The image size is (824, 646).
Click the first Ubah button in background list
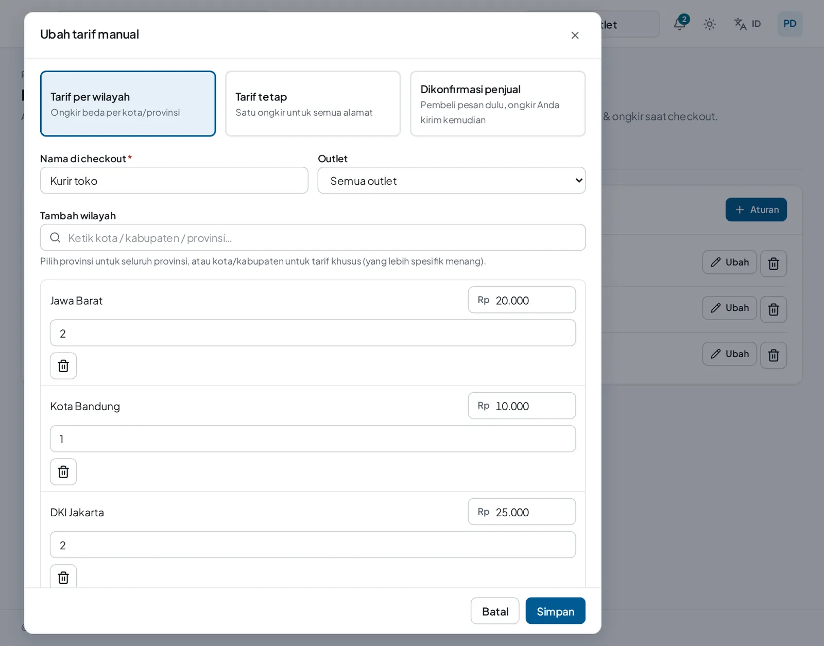tap(729, 263)
